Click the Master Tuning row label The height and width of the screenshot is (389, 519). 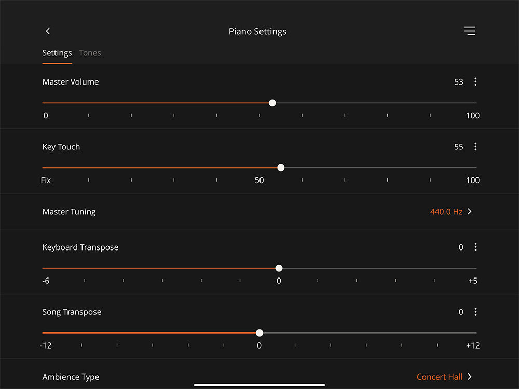(x=69, y=212)
